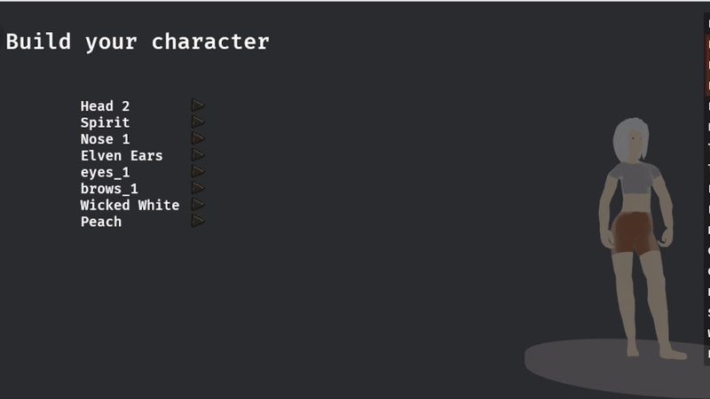Cycle Nose 1 using its arrow
710x399 pixels.
tap(198, 138)
